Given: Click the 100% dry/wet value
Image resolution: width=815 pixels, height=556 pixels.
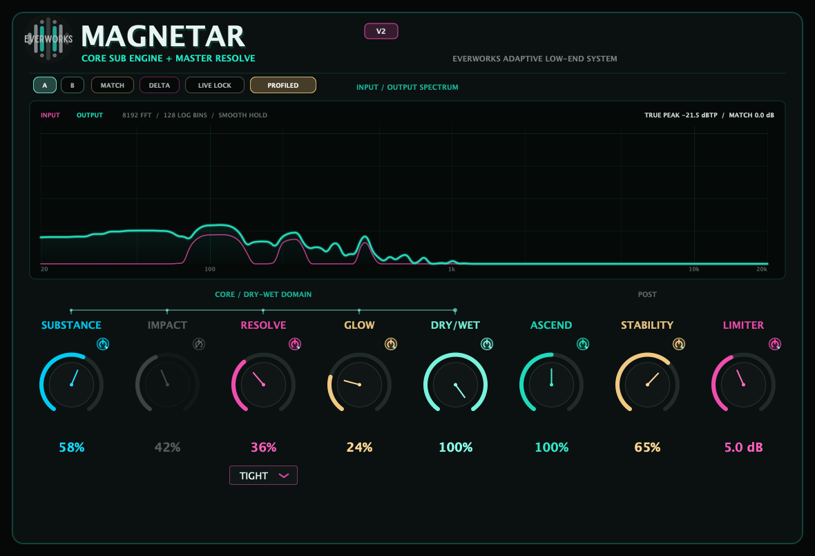Looking at the screenshot, I should tap(455, 448).
